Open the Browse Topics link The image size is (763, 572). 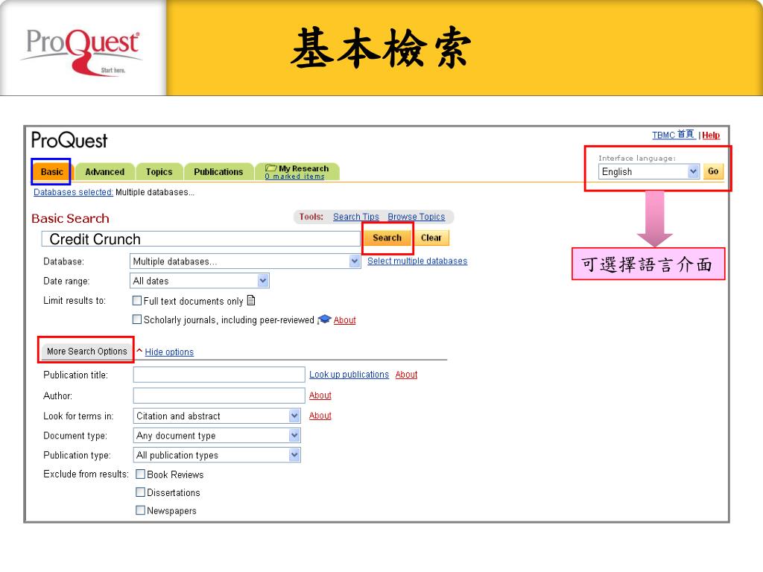tap(417, 217)
